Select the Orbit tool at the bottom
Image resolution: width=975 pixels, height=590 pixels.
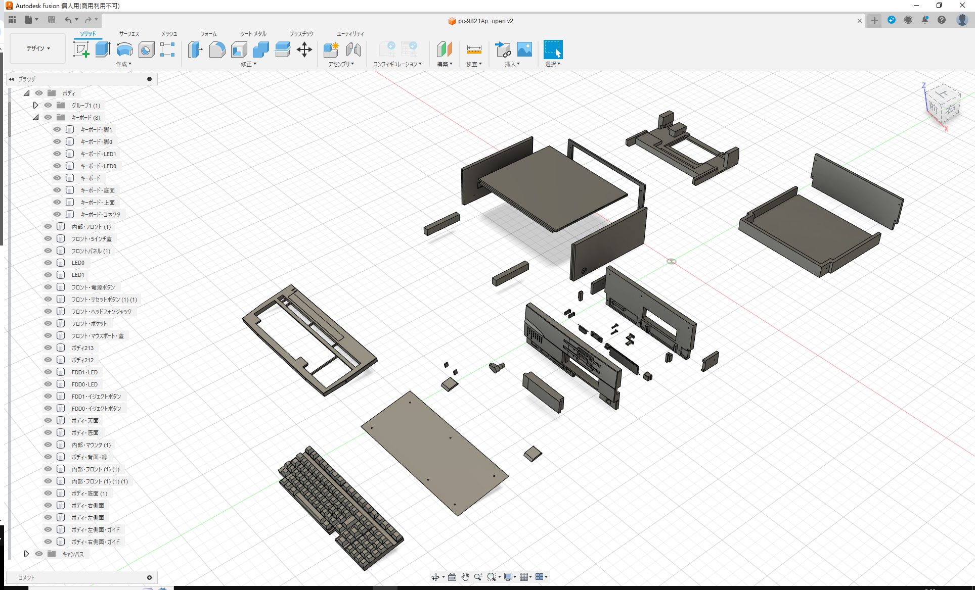tap(436, 576)
